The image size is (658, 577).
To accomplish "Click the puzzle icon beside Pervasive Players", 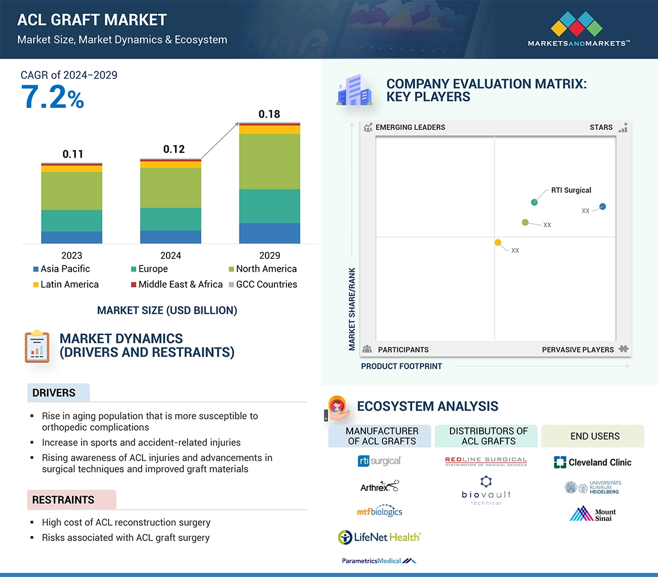I will coord(623,349).
